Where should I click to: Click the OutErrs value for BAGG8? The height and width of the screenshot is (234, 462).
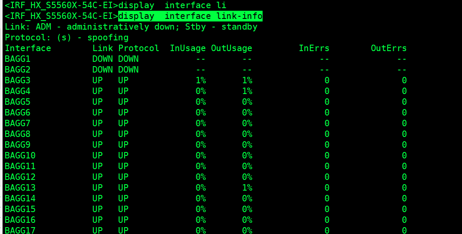point(404,134)
